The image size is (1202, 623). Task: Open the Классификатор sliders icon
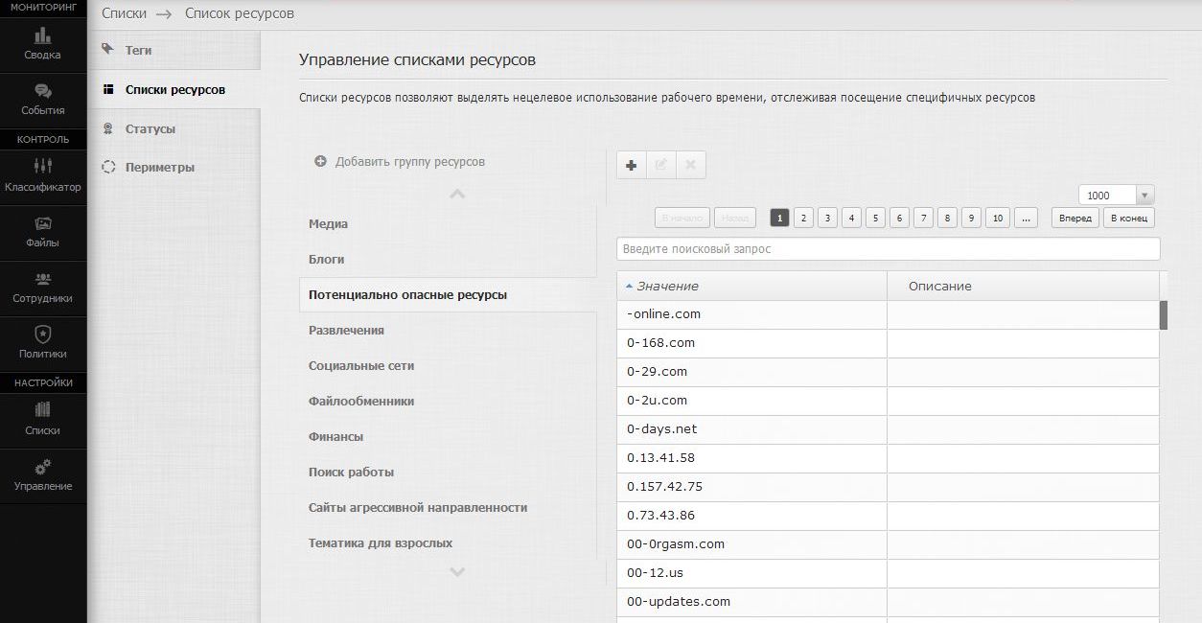[43, 167]
